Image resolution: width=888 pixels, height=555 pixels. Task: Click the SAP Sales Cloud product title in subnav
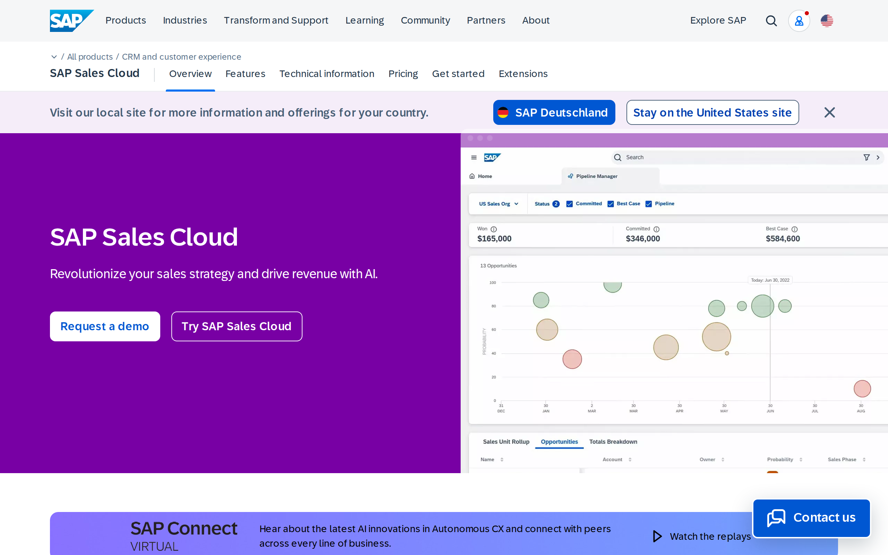[x=95, y=73]
